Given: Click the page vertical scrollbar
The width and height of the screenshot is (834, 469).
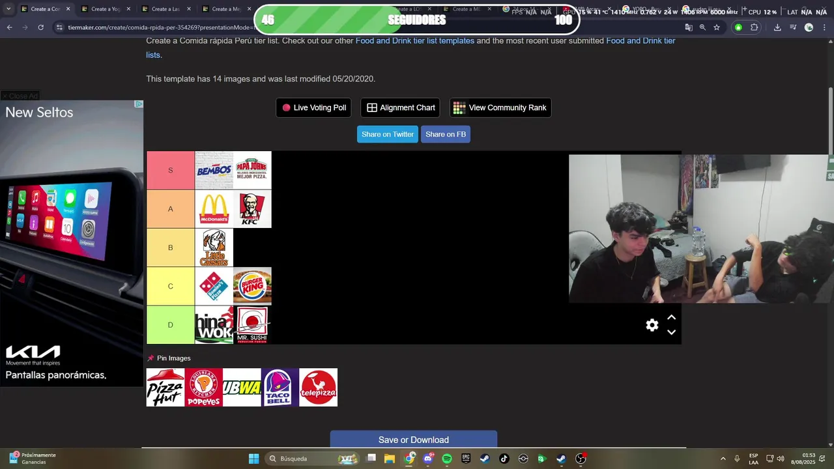Looking at the screenshot, I should [x=831, y=121].
